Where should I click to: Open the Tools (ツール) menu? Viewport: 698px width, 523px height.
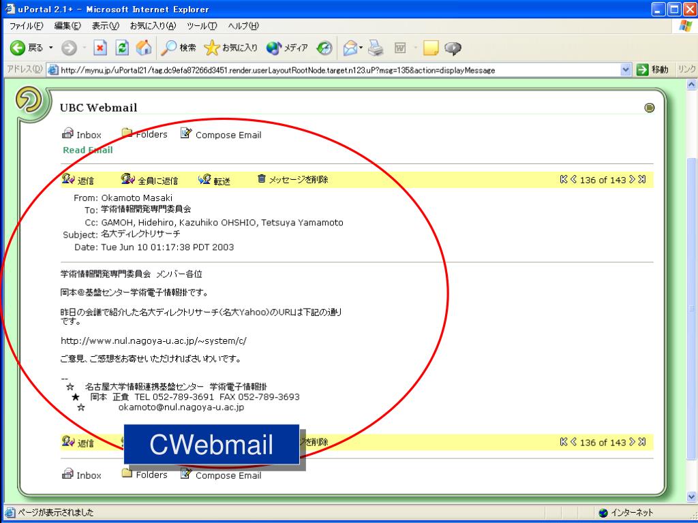tap(202, 26)
